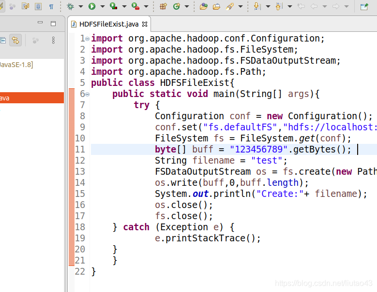Click "catch (Exception e)" on line 18
377x292 pixels.
[x=173, y=227]
